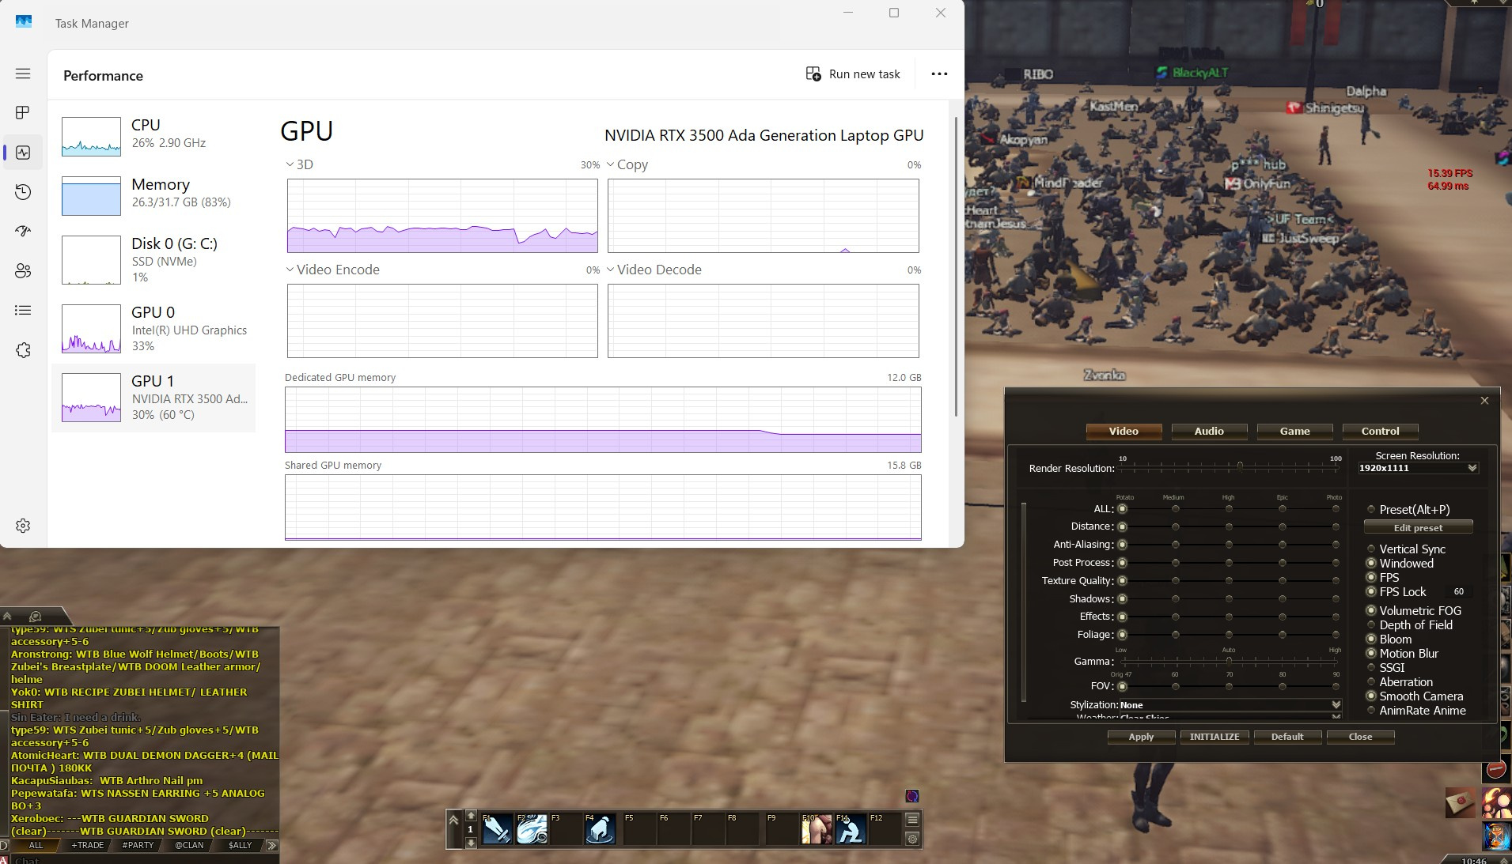Viewport: 1512px width, 864px height.
Task: Switch to the Control settings tab
Action: coord(1379,431)
